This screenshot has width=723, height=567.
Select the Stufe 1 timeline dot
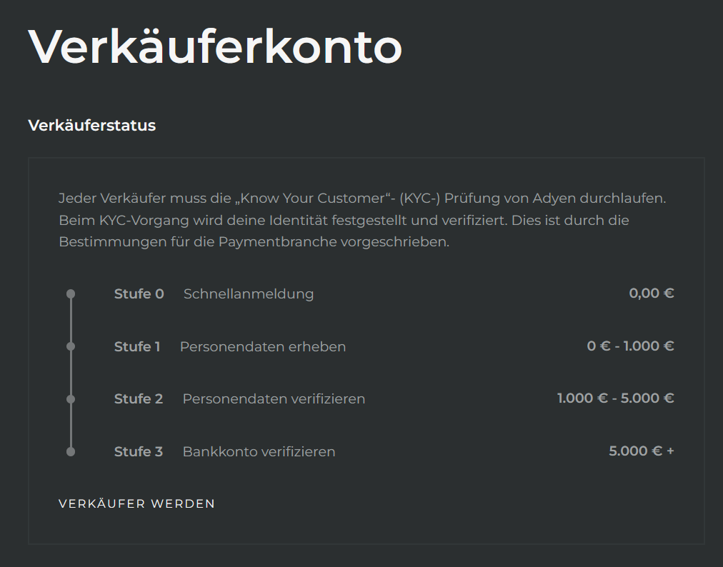(x=70, y=346)
